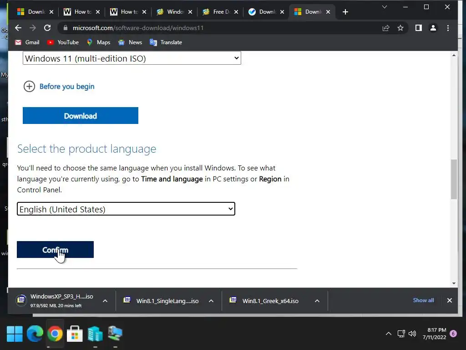Click the Confirm button
Image resolution: width=466 pixels, height=350 pixels.
coord(55,250)
